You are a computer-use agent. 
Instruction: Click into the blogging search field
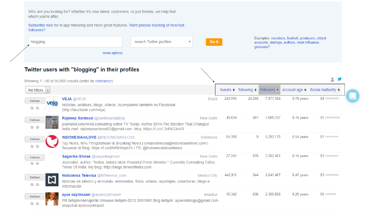click(x=75, y=42)
